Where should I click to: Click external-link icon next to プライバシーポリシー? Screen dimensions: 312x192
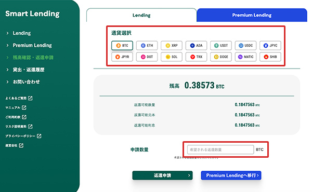point(39,136)
